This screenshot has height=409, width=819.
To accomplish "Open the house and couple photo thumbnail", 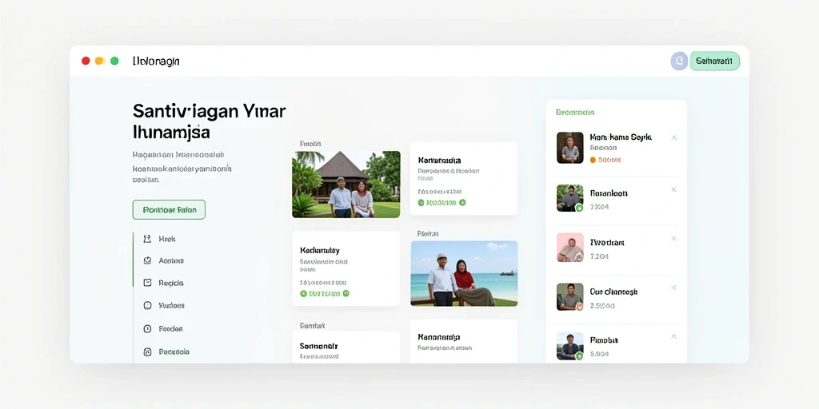I will pos(346,185).
